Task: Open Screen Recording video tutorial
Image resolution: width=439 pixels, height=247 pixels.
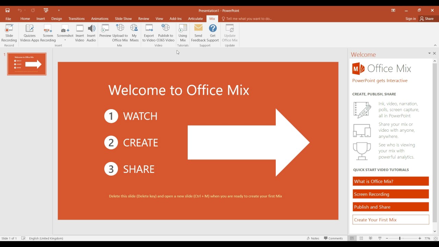Action: click(x=391, y=194)
